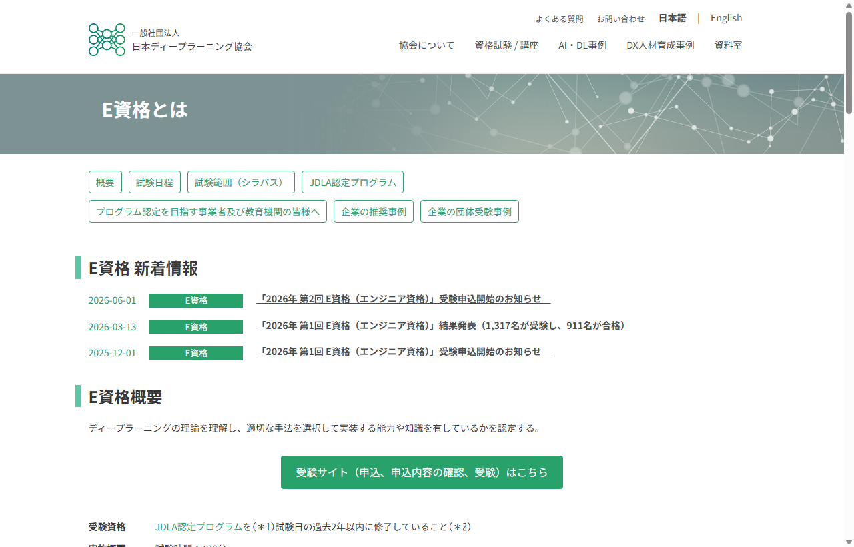Open JDLA認定プログラム anchor button
Image resolution: width=854 pixels, height=547 pixels.
352,182
